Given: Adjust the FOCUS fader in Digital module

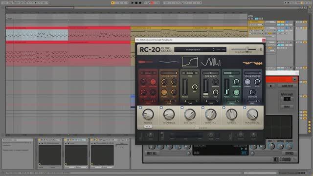Looking at the screenshot, I should pos(206,87).
